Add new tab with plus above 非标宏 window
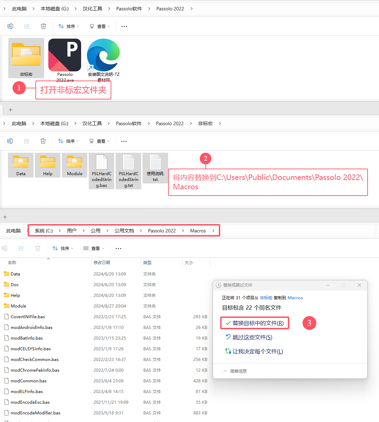This screenshot has width=379, height=422. pos(10,110)
